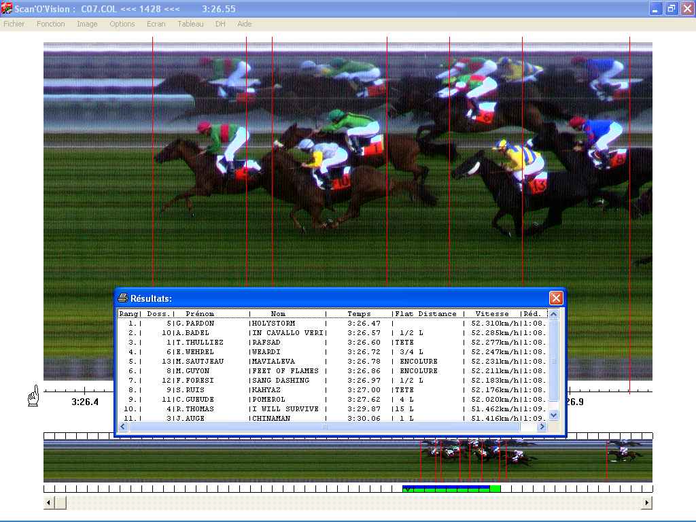
Task: Click the printer icon in Résultats title
Action: [x=123, y=298]
